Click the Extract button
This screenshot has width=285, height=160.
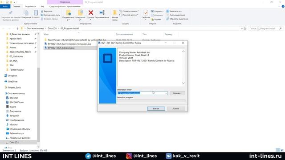click(x=156, y=108)
